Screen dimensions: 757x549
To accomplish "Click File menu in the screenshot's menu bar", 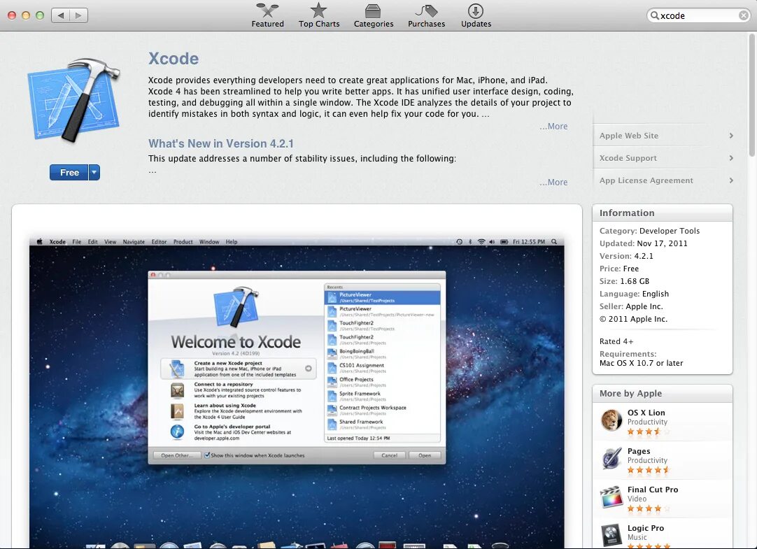I will (x=77, y=242).
